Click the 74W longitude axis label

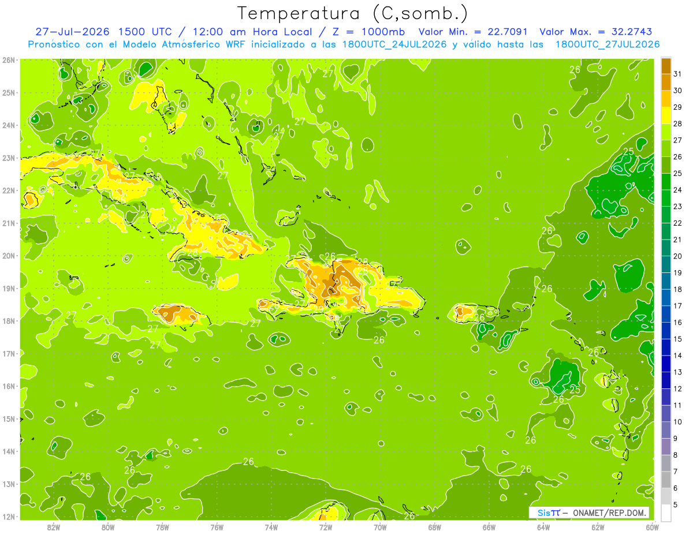(x=271, y=527)
